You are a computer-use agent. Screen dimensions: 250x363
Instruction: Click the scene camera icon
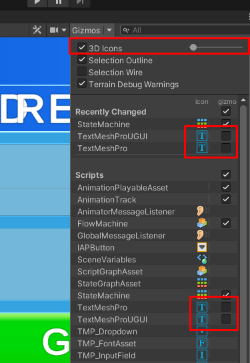point(54,30)
